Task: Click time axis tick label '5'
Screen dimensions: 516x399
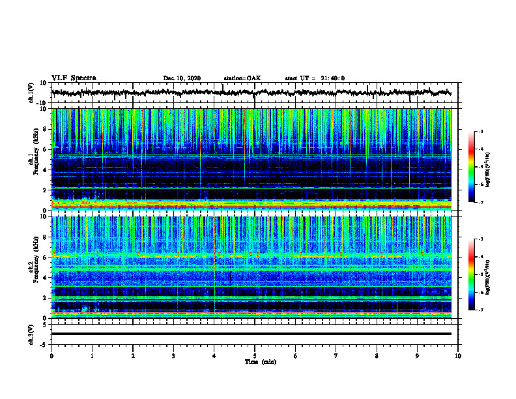Action: [255, 356]
